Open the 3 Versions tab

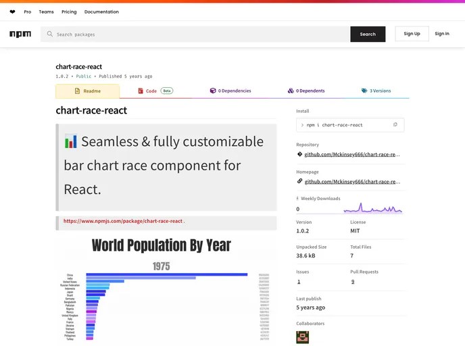[376, 91]
